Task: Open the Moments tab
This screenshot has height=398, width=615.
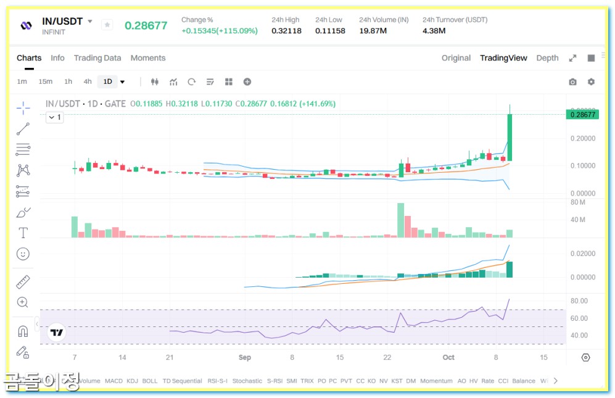Action: click(148, 58)
